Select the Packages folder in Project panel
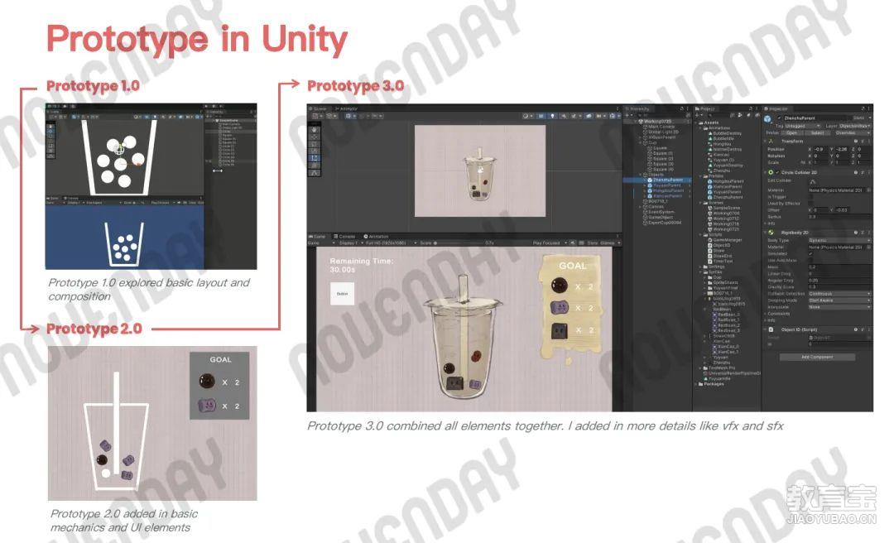Viewport: 894px width, 543px height. click(710, 384)
